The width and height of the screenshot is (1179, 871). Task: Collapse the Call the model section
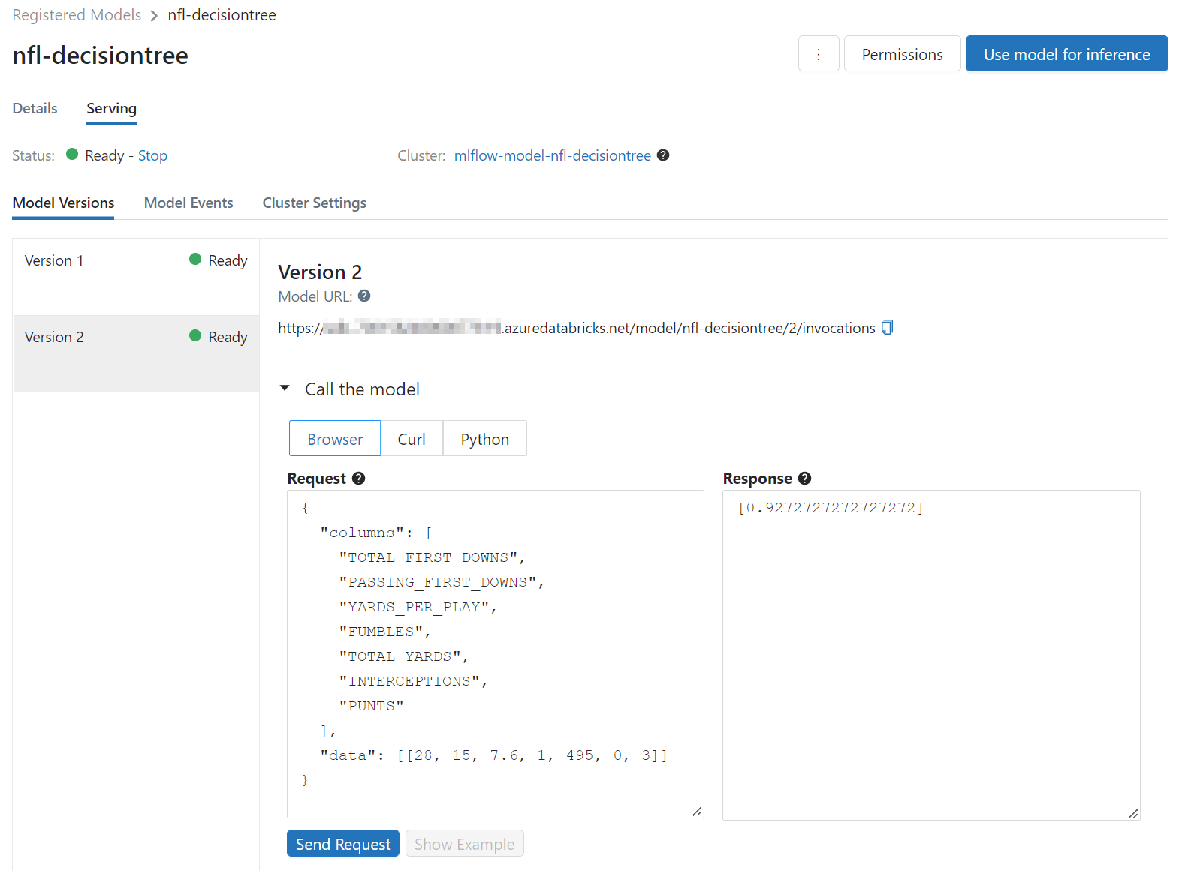[x=285, y=389]
